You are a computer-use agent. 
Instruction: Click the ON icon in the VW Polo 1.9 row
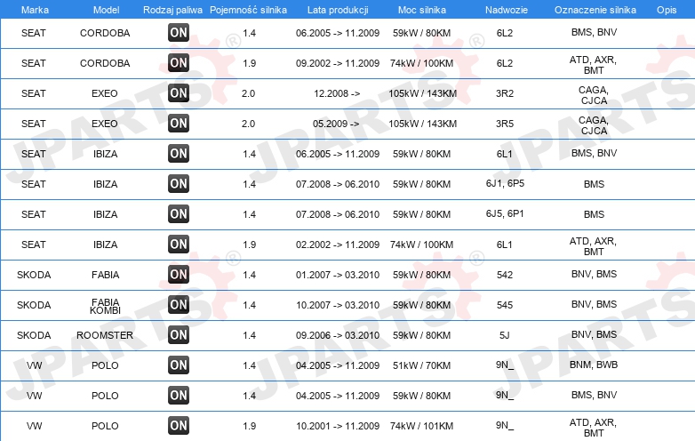point(179,425)
